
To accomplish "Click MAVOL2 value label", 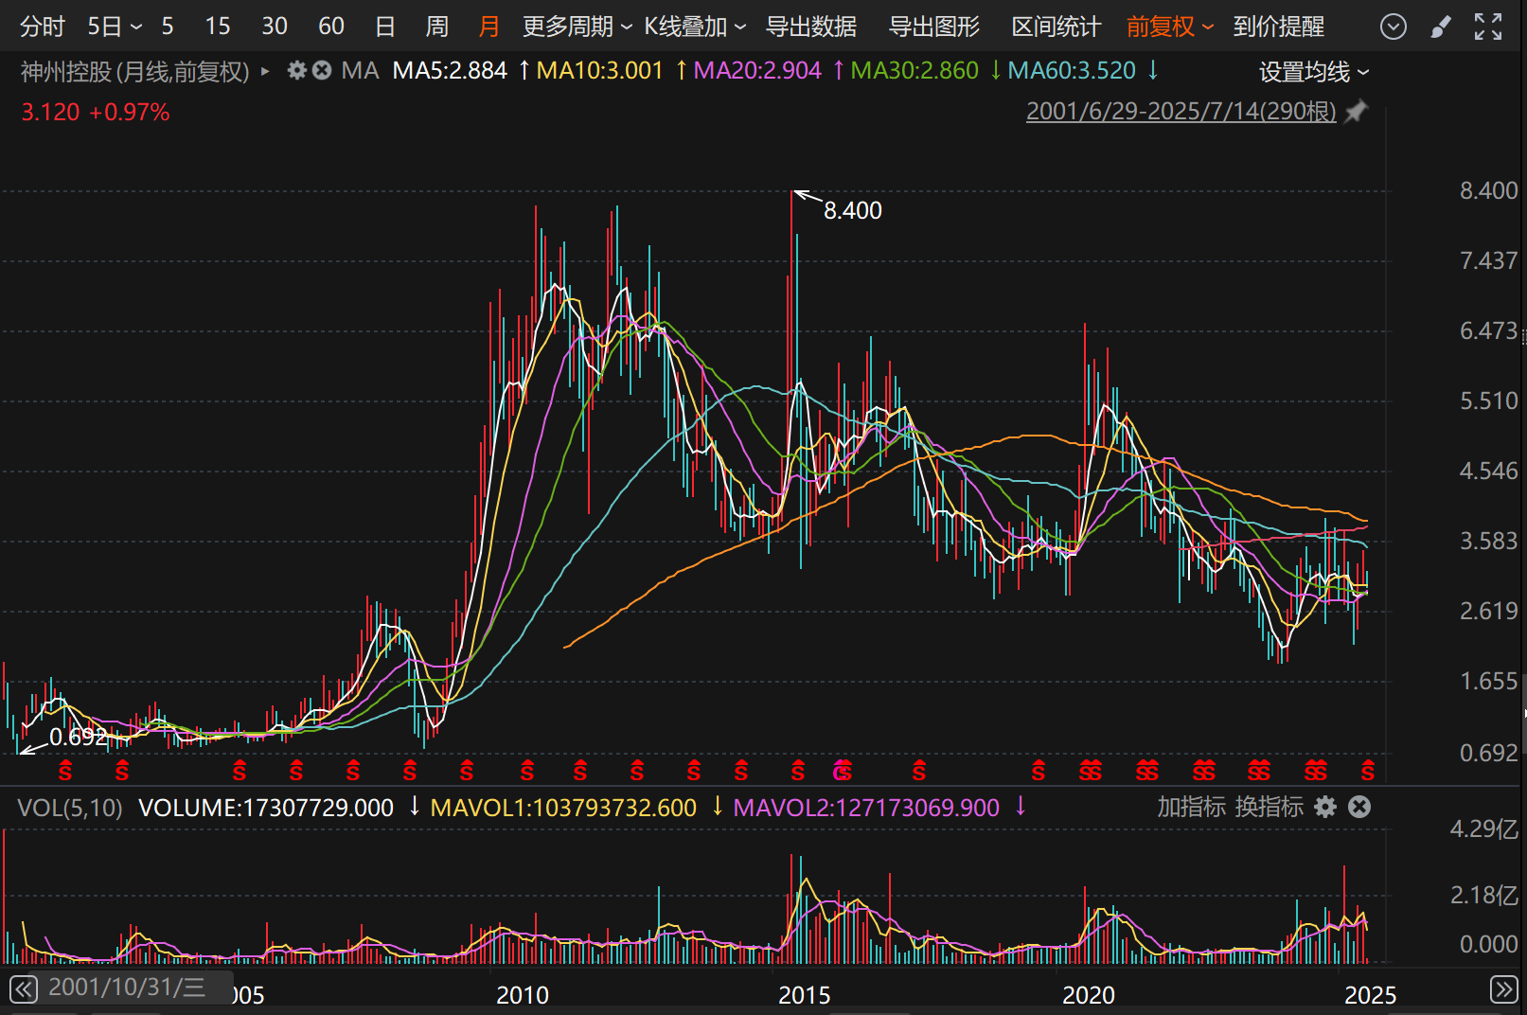I will tap(866, 808).
